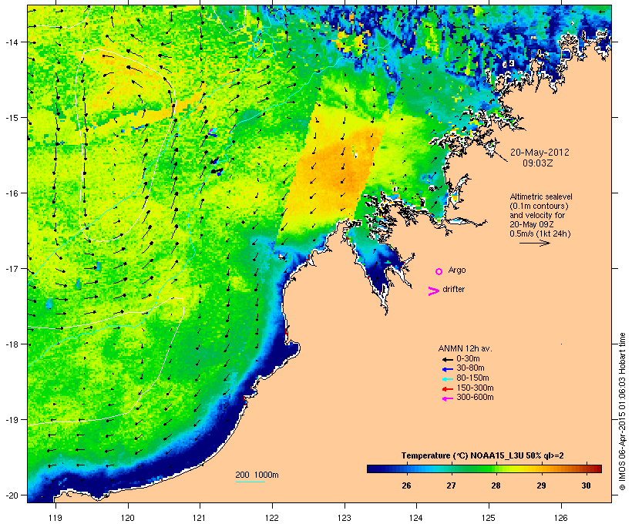Click the longitude axis label 120
Viewport: 632px width, 524px height.
click(128, 518)
